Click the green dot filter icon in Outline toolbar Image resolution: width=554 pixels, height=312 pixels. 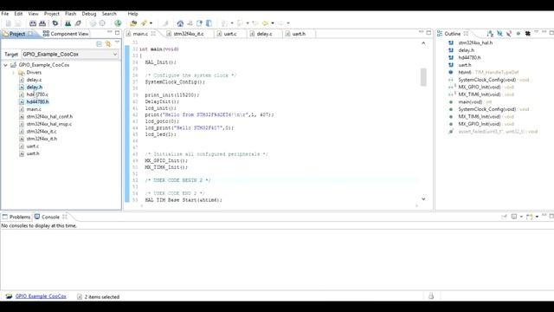(519, 34)
